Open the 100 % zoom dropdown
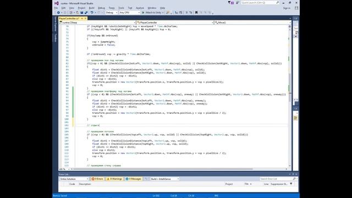 64,169
